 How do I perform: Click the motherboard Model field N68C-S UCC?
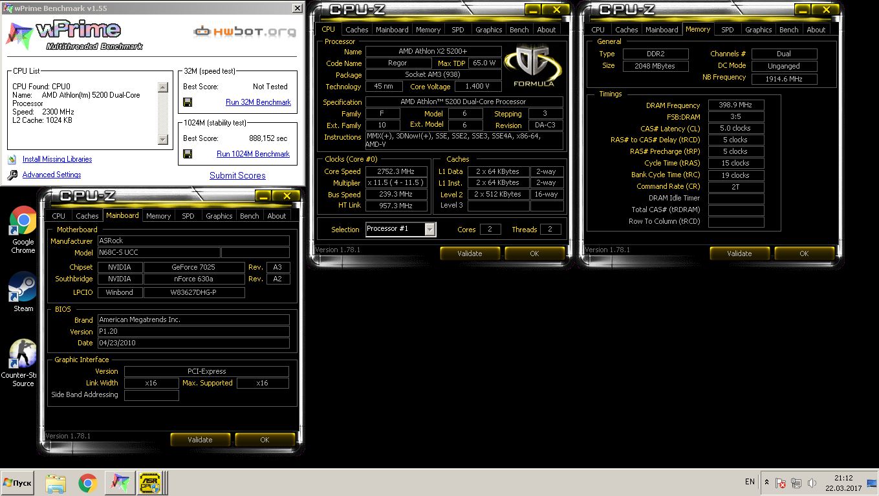tap(158, 252)
